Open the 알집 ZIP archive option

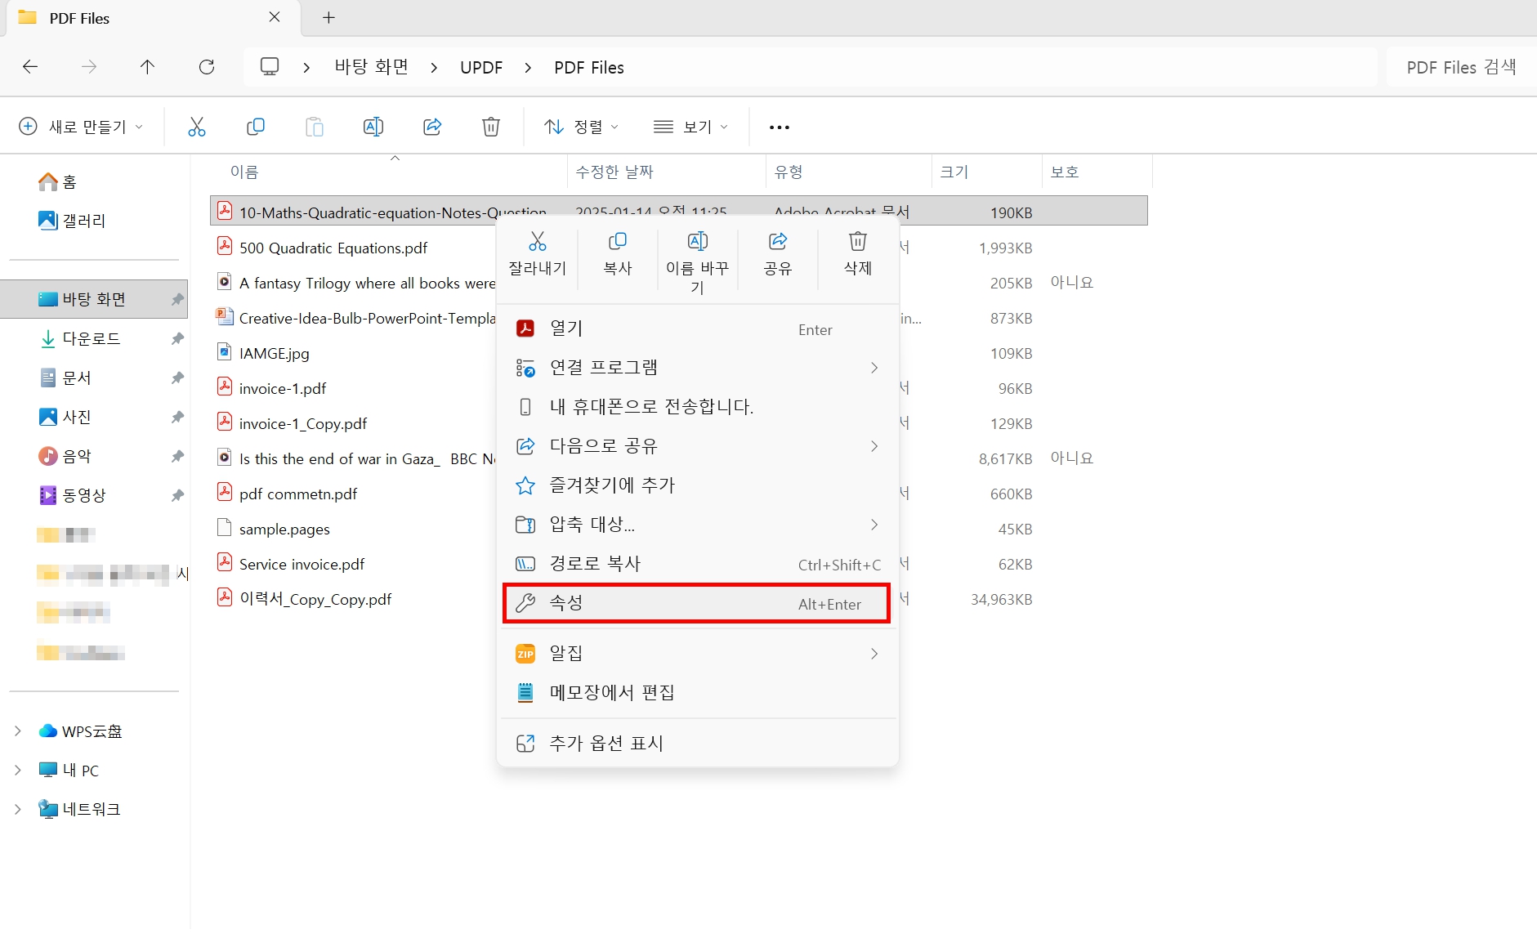[x=566, y=652]
